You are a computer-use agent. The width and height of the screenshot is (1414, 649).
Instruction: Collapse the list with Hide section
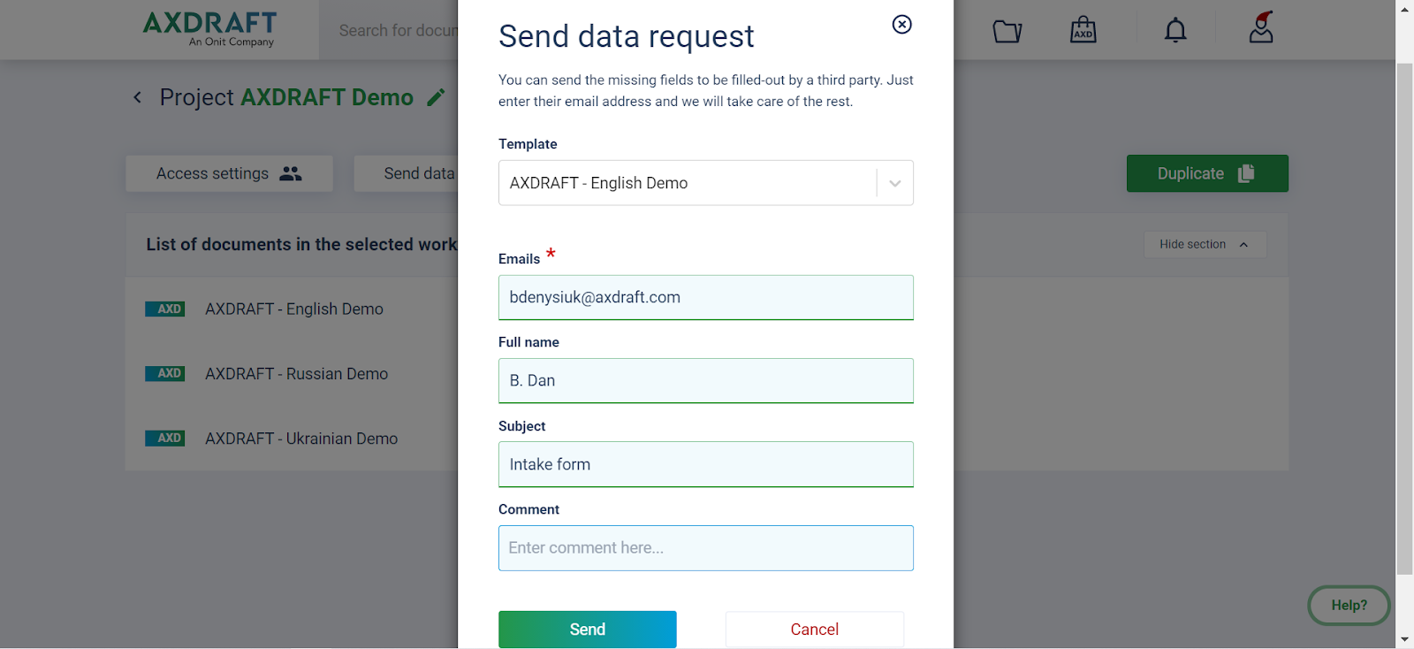tap(1205, 244)
